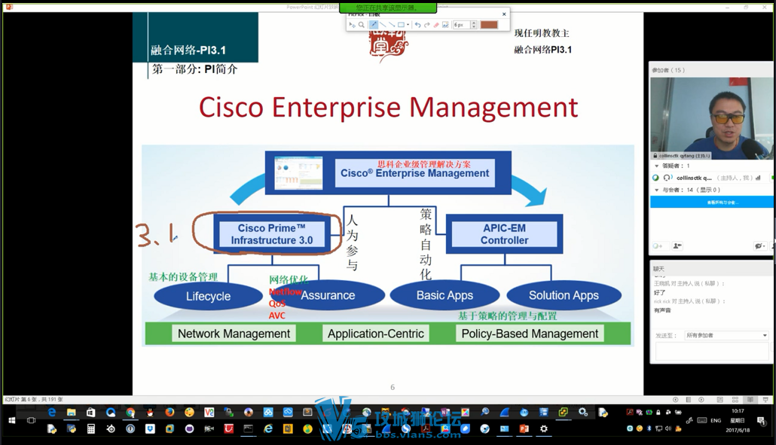Open the shape tool dropdown arrow
The image size is (776, 445).
pyautogui.click(x=408, y=25)
